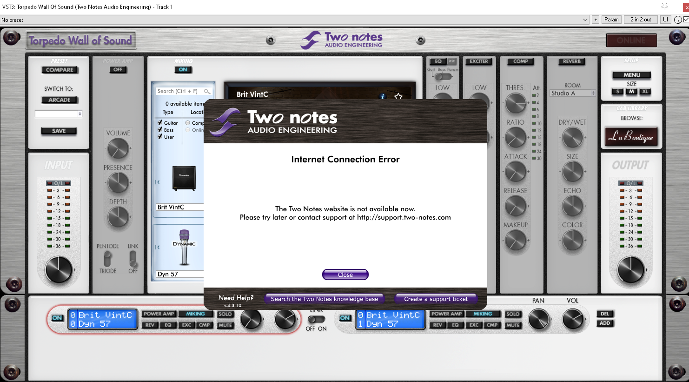The height and width of the screenshot is (382, 689).
Task: Set interface size to M
Action: pyautogui.click(x=631, y=92)
